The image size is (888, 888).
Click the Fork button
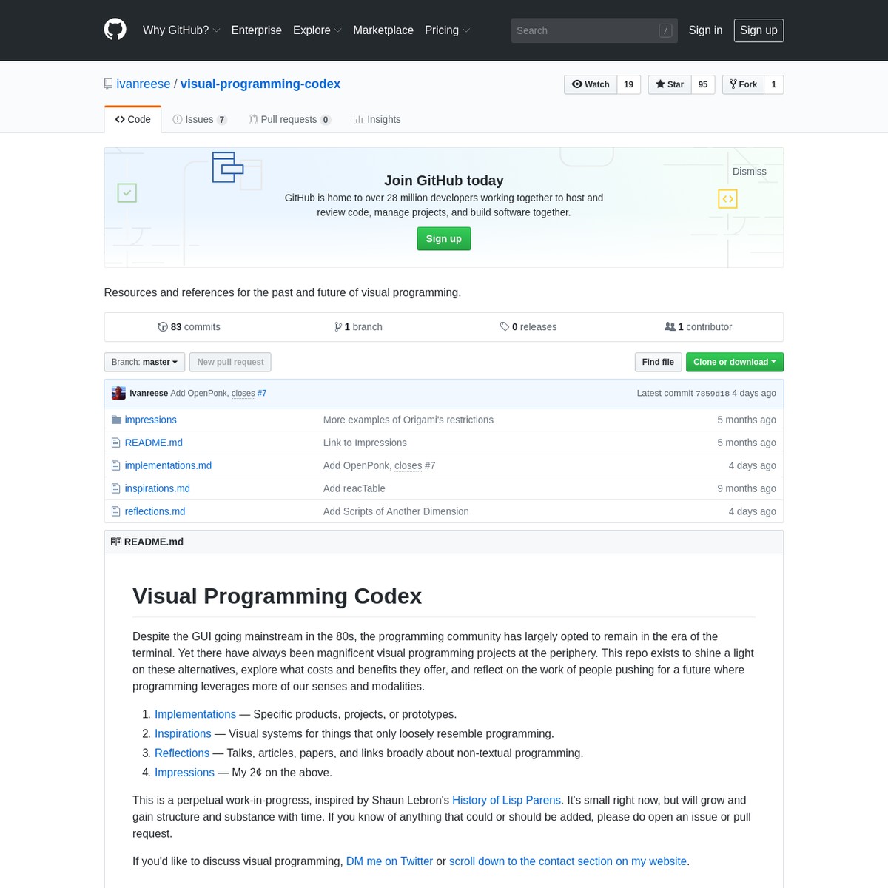[743, 84]
